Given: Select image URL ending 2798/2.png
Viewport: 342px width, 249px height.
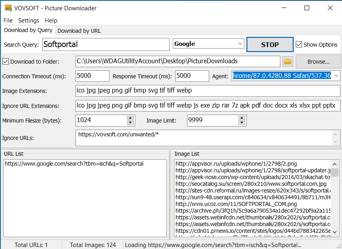Looking at the screenshot, I should coord(236,164).
